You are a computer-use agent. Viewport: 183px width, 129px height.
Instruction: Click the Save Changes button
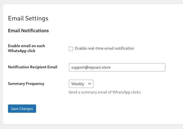pos(22,109)
